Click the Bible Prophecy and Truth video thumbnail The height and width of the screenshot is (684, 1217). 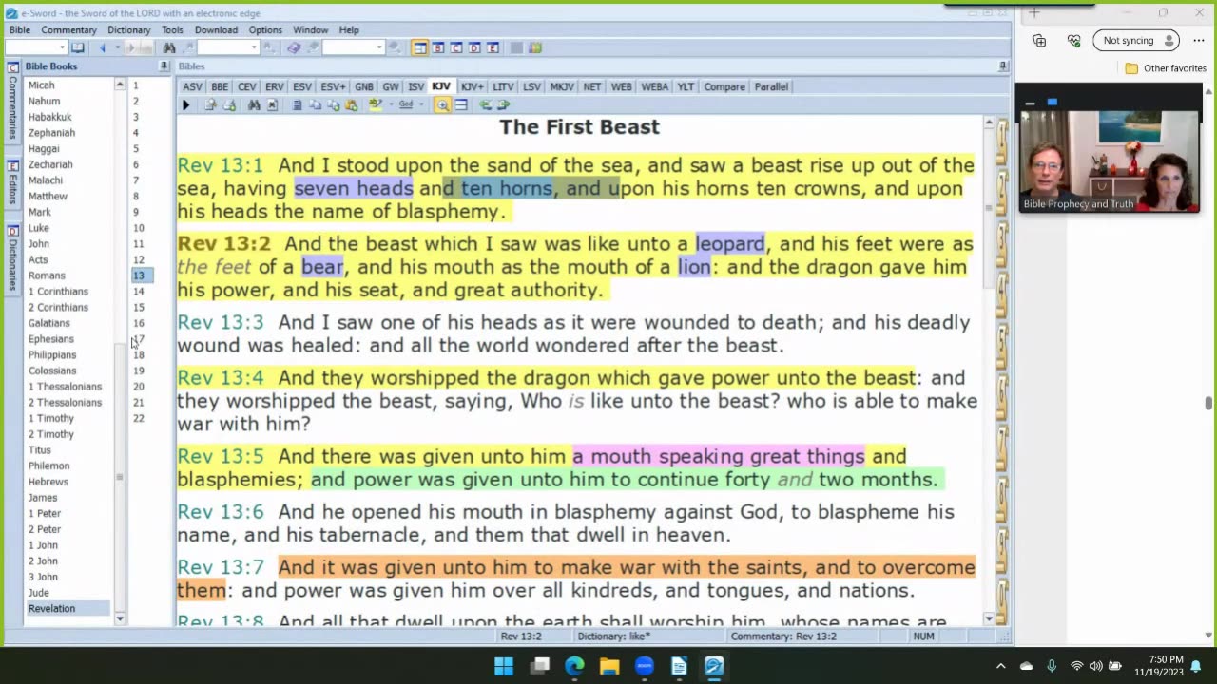point(1109,161)
